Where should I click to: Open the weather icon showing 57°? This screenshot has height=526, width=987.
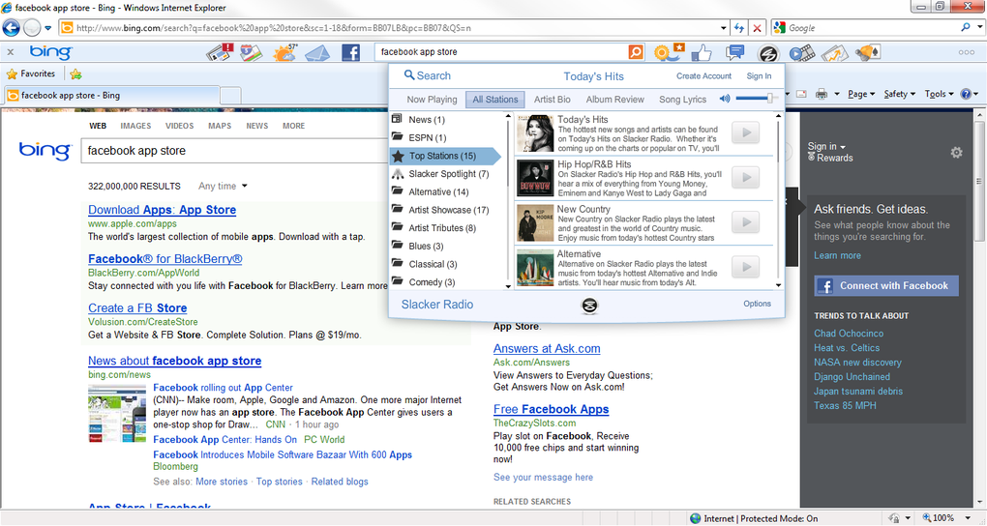click(284, 52)
